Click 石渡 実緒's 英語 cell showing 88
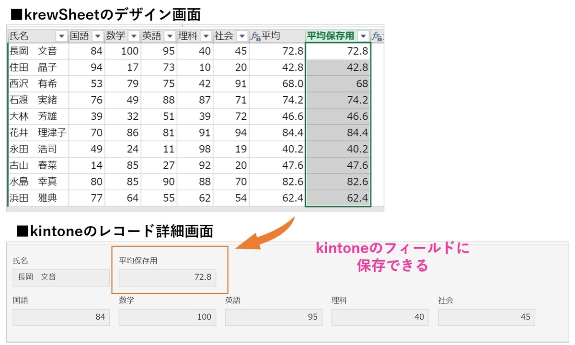Image resolution: width=575 pixels, height=345 pixels. tap(159, 100)
